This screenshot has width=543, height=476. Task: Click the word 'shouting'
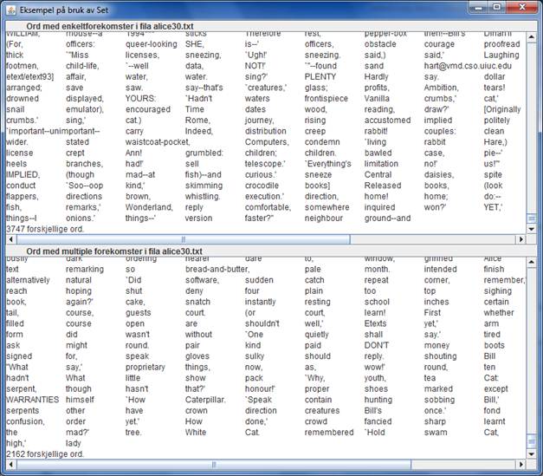[440, 356]
